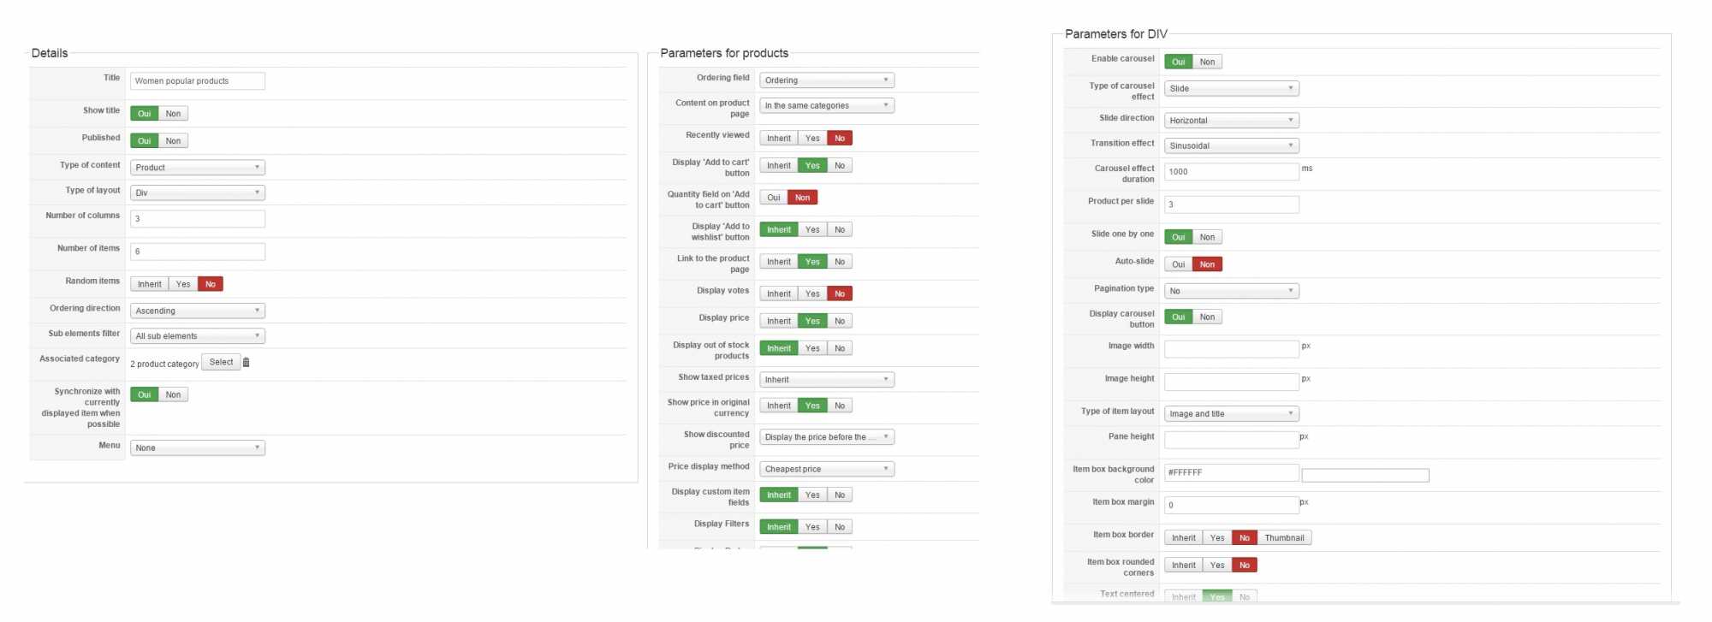
Task: Enable Auto-slide with Oui
Action: pos(1179,264)
